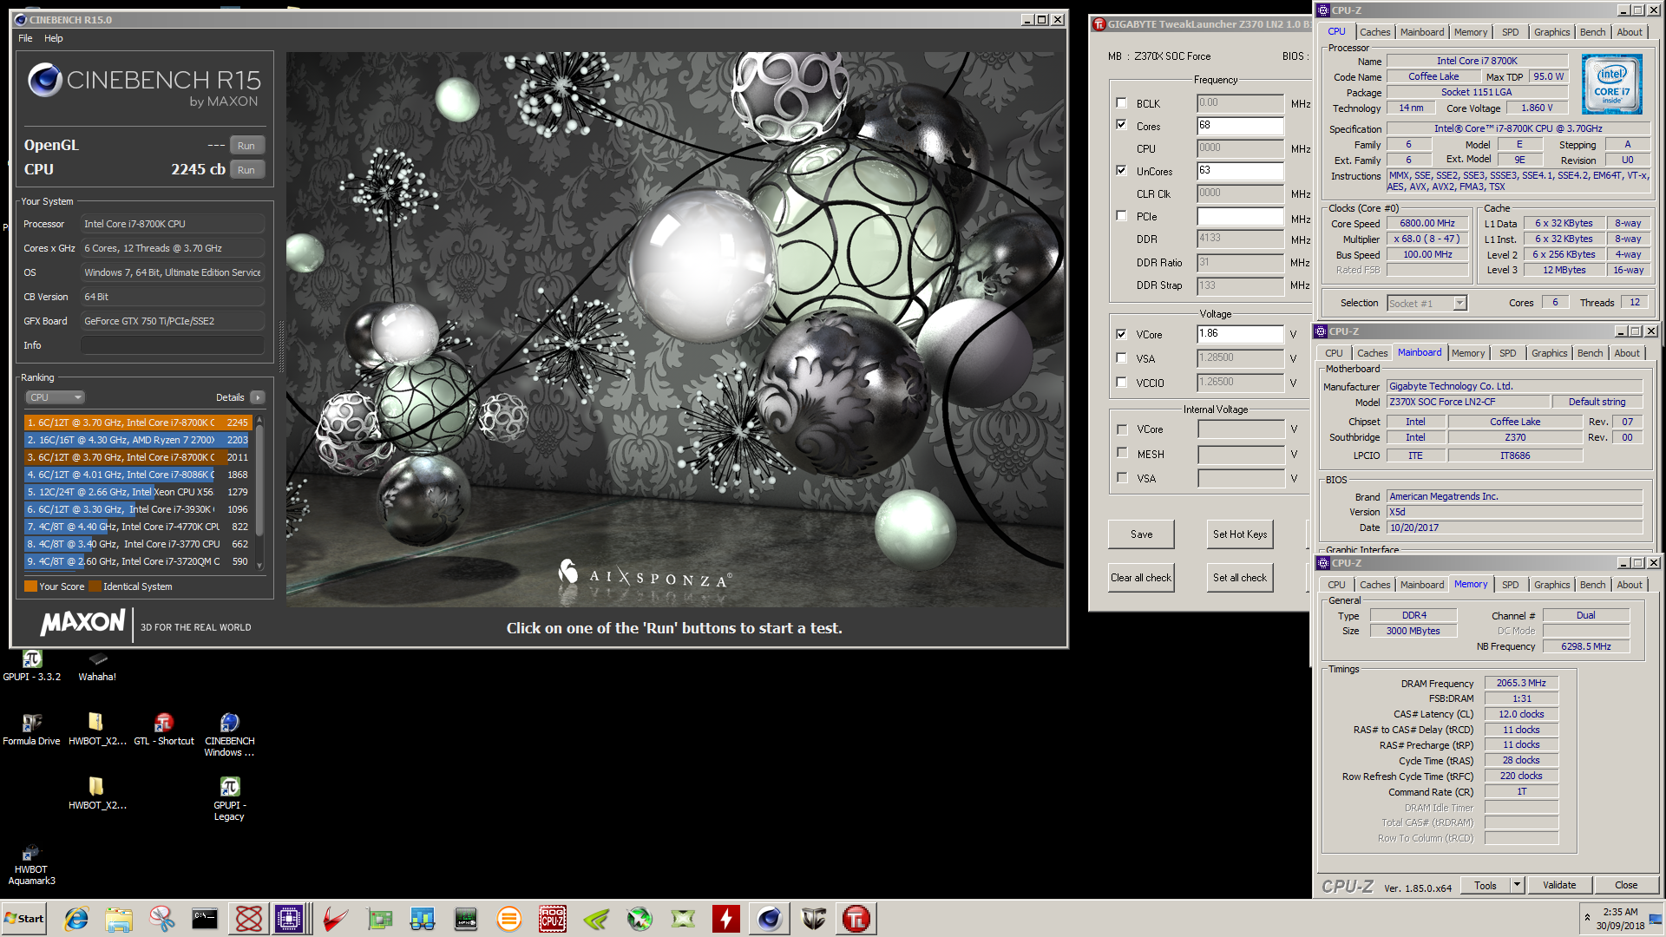Viewport: 1666px width, 937px height.
Task: Open SPD tab in middle CPU-Z window
Action: (1508, 353)
